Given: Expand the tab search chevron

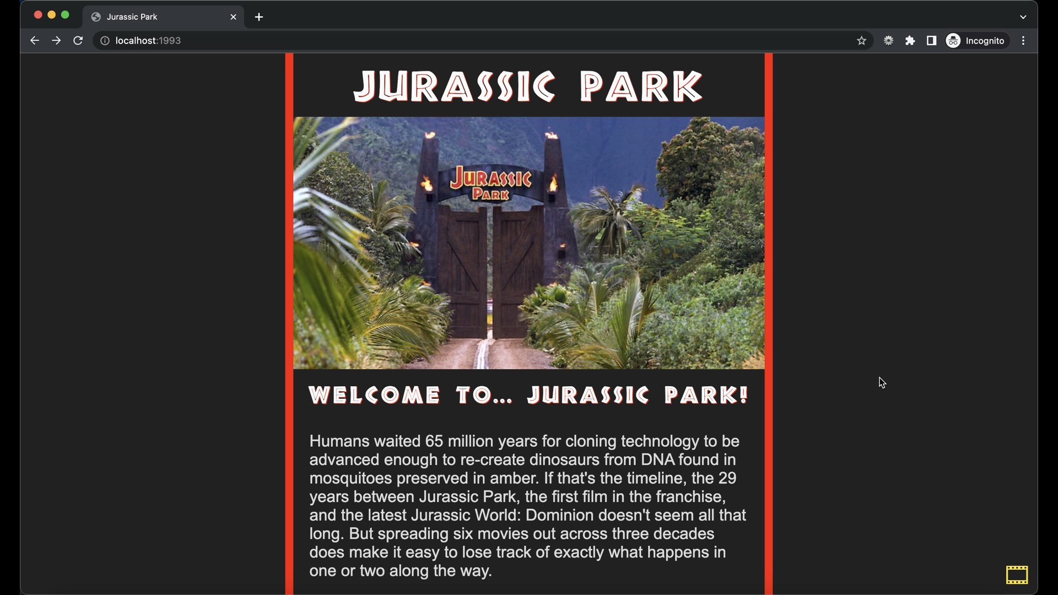Looking at the screenshot, I should (1023, 17).
